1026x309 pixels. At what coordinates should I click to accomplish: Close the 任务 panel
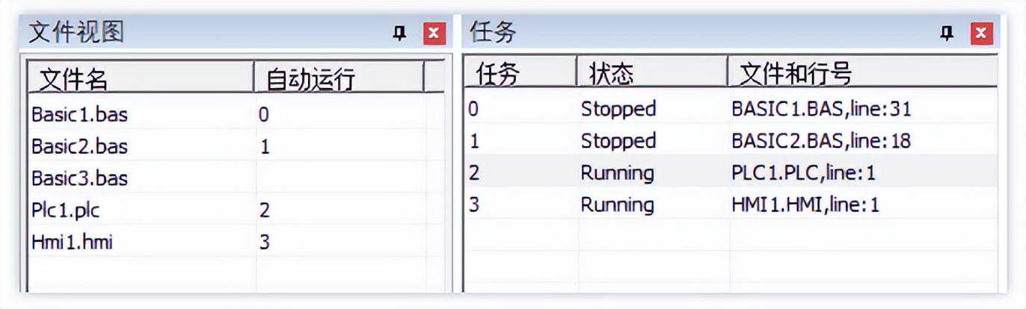982,34
